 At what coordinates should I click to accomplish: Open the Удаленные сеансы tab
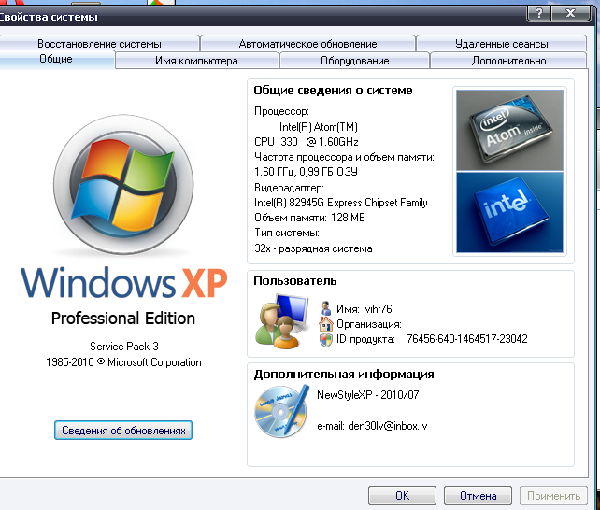[501, 44]
